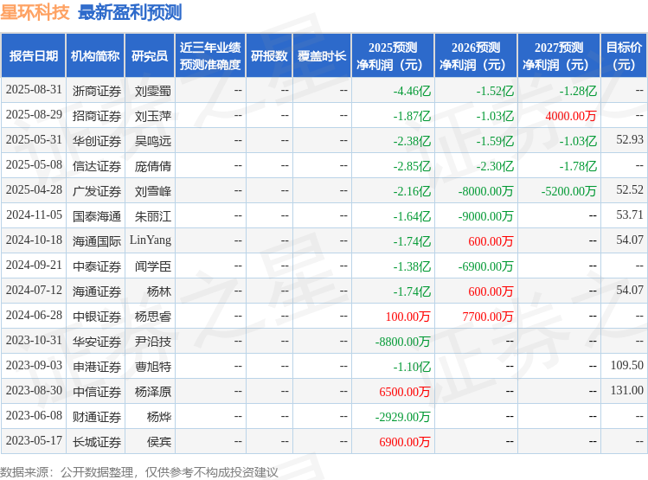Select the 长城证券 cell
The height and width of the screenshot is (480, 648).
pyautogui.click(x=97, y=443)
